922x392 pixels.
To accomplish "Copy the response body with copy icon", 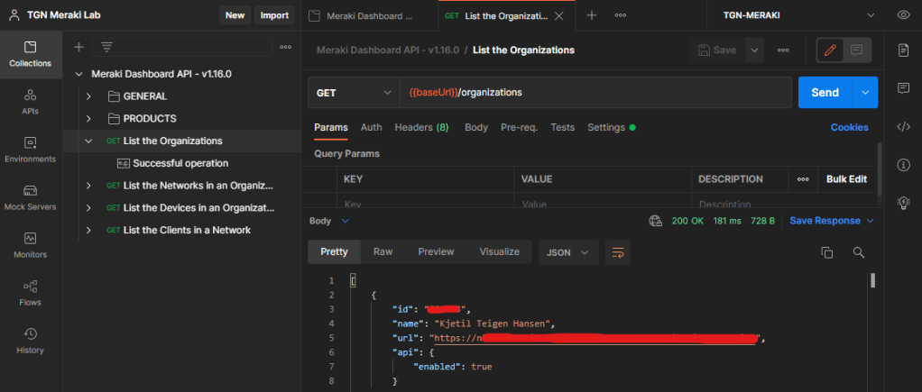I will coord(826,253).
